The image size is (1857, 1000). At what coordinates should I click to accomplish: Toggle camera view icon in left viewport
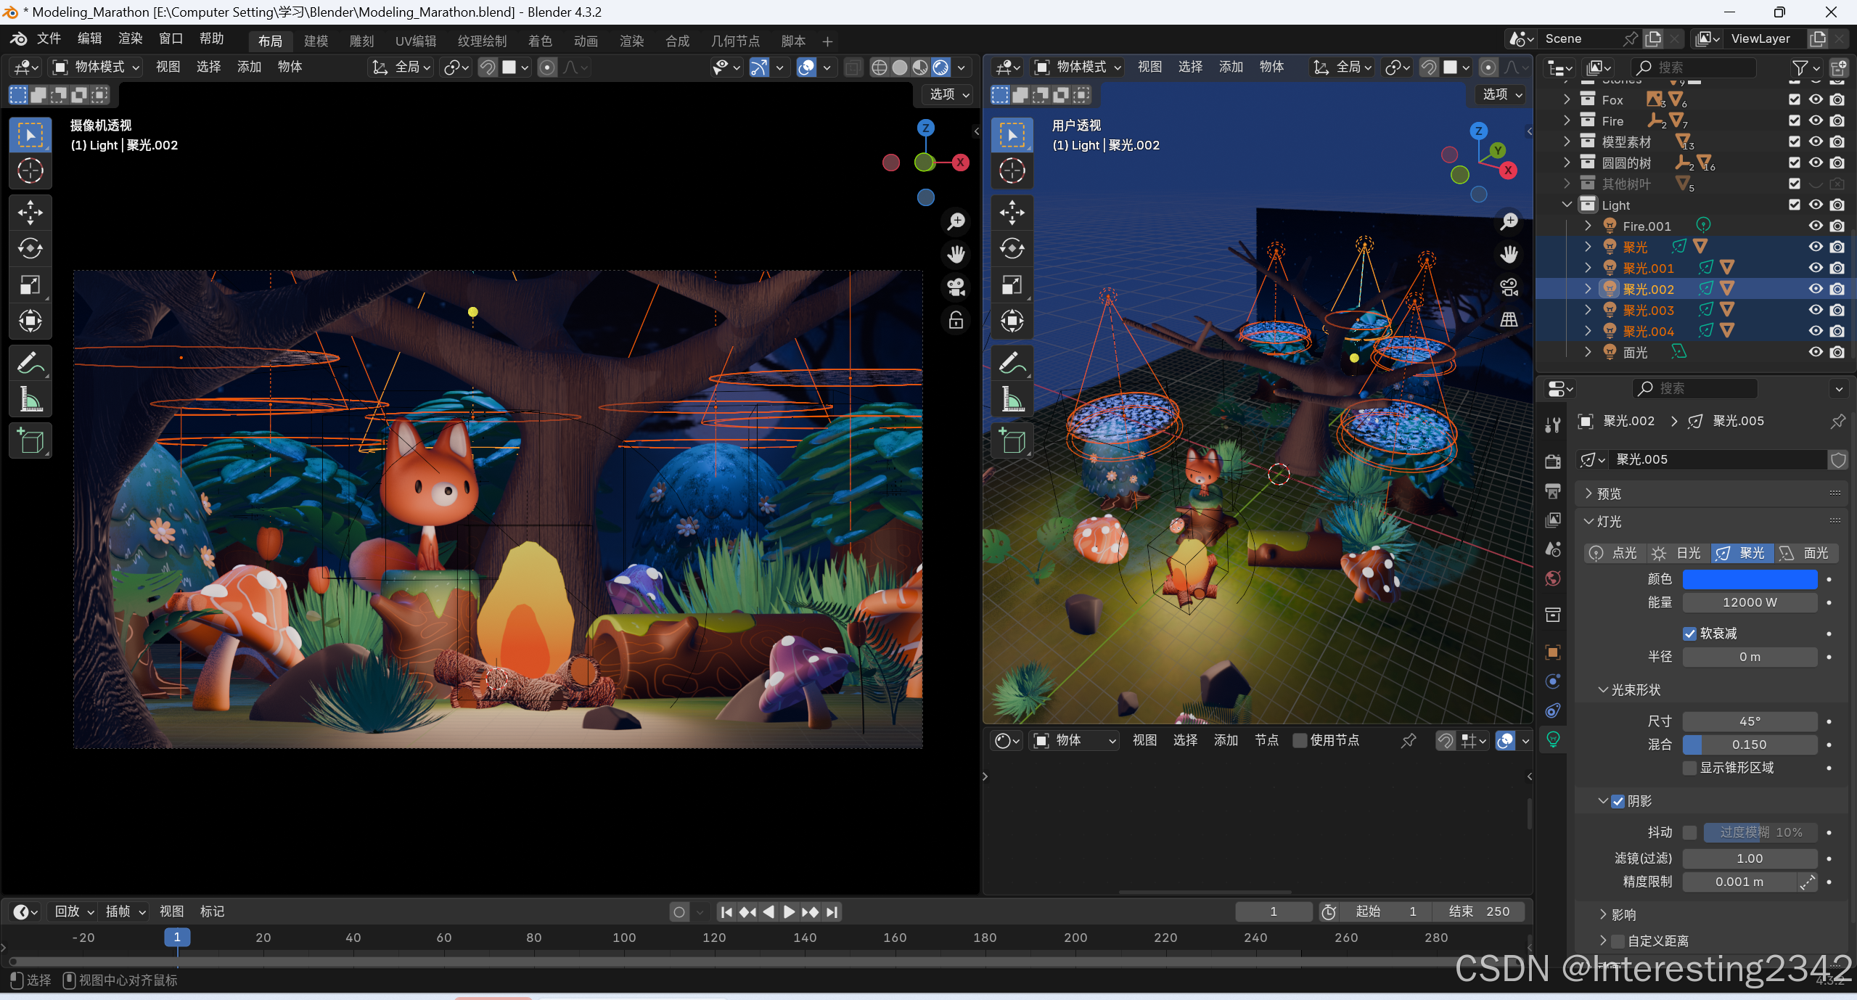[956, 287]
